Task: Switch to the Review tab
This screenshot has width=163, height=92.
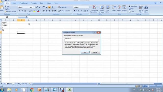Action: (49, 3)
